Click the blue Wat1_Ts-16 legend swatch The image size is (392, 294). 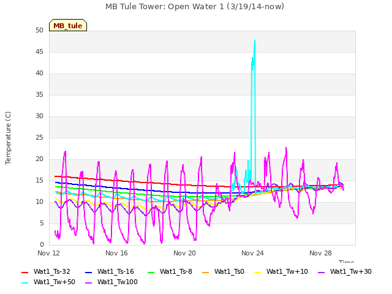click(x=88, y=272)
